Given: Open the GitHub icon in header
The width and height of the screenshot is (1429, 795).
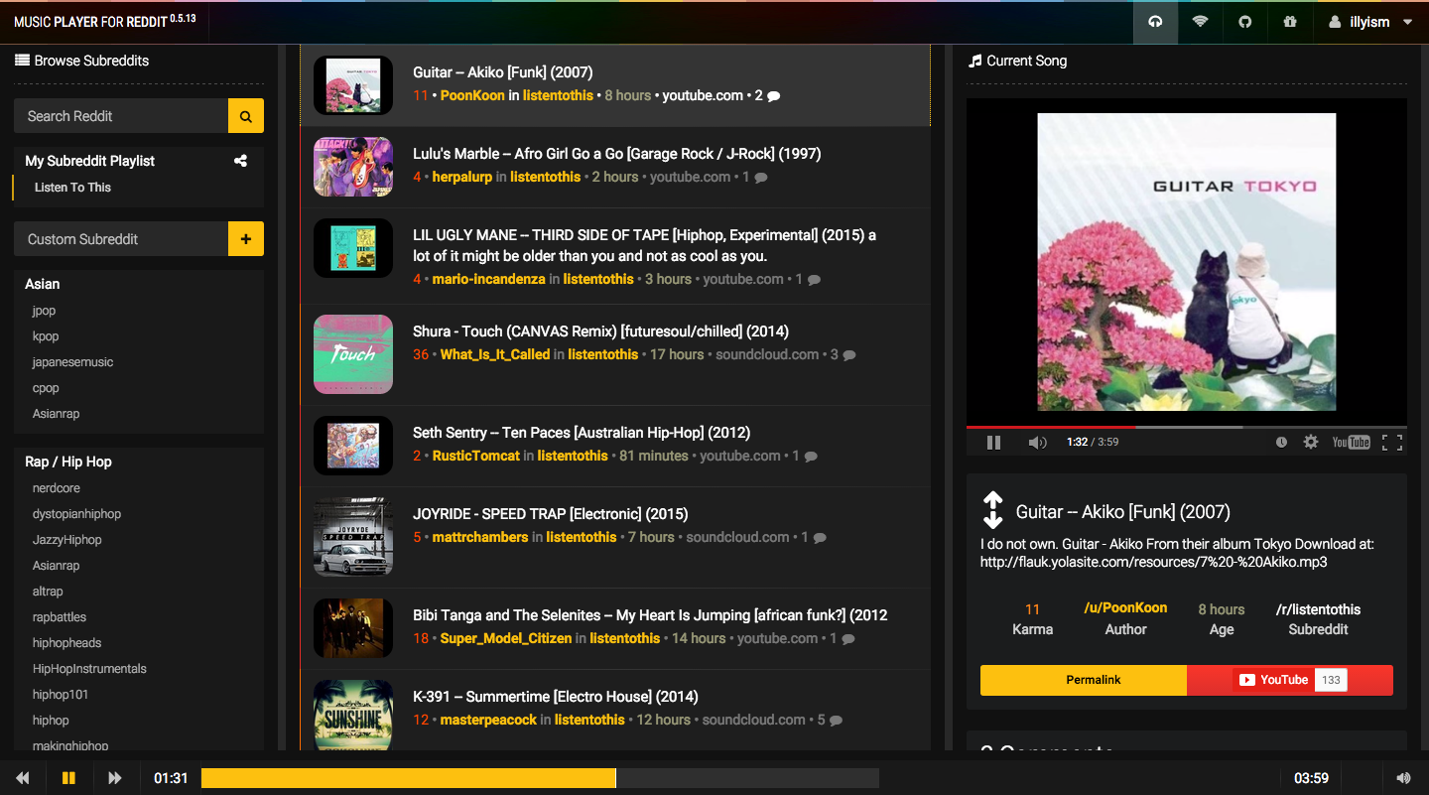Looking at the screenshot, I should click(1244, 22).
